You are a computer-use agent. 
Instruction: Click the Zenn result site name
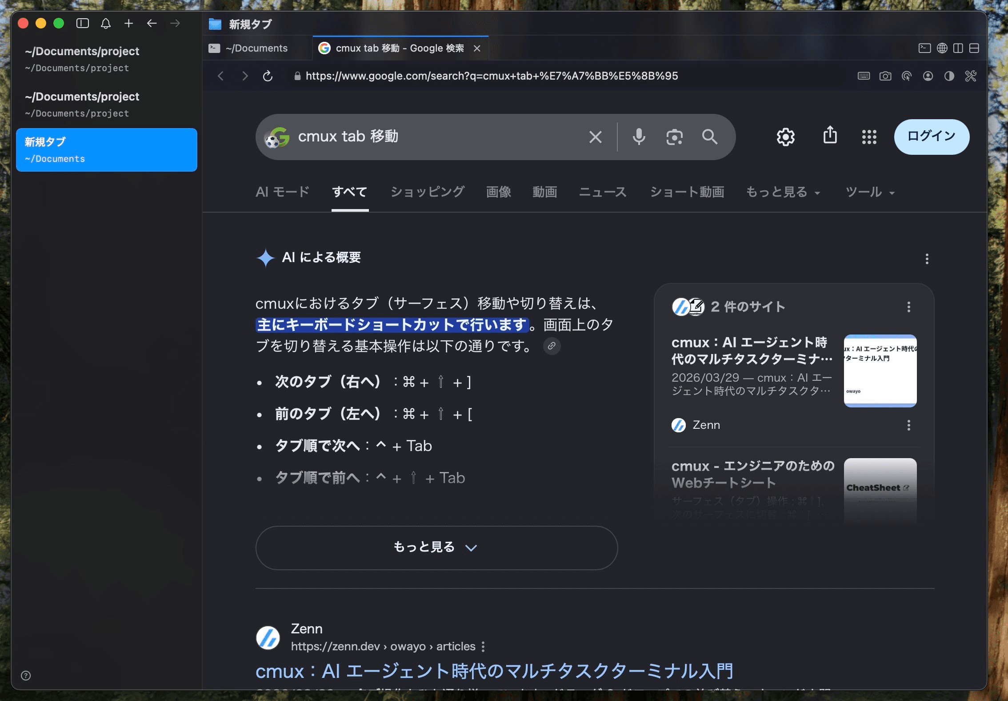pyautogui.click(x=307, y=629)
